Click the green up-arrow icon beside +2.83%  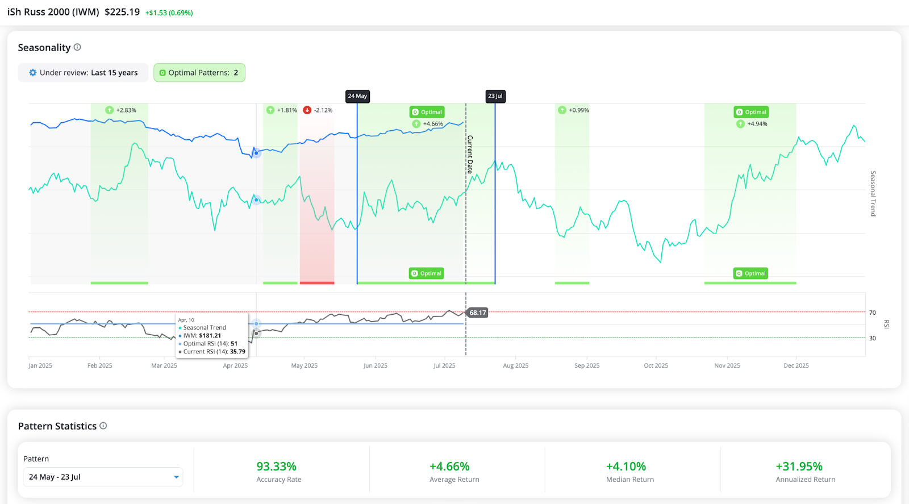tap(110, 110)
